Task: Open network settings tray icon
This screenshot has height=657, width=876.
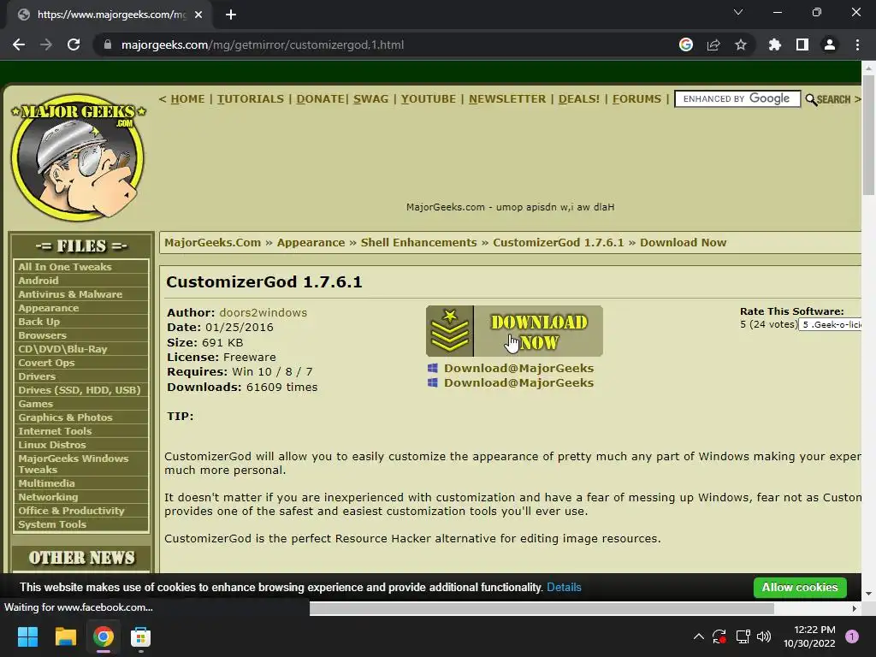Action: [743, 636]
